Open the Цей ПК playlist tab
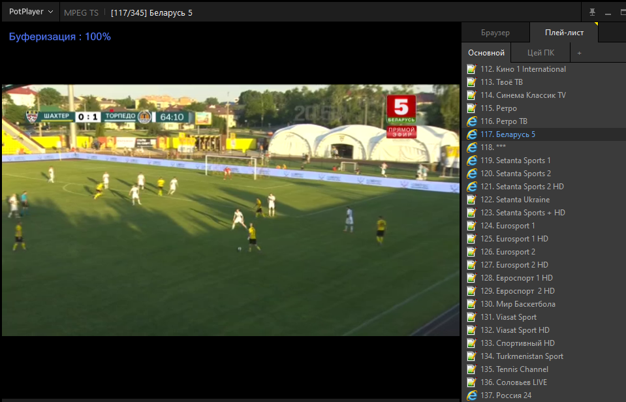626x402 pixels. [x=540, y=53]
